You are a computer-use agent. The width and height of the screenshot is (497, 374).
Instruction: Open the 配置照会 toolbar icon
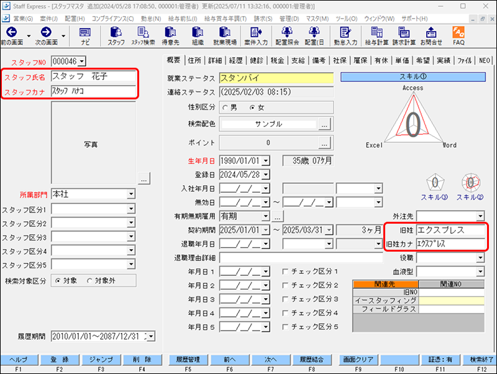(287, 32)
